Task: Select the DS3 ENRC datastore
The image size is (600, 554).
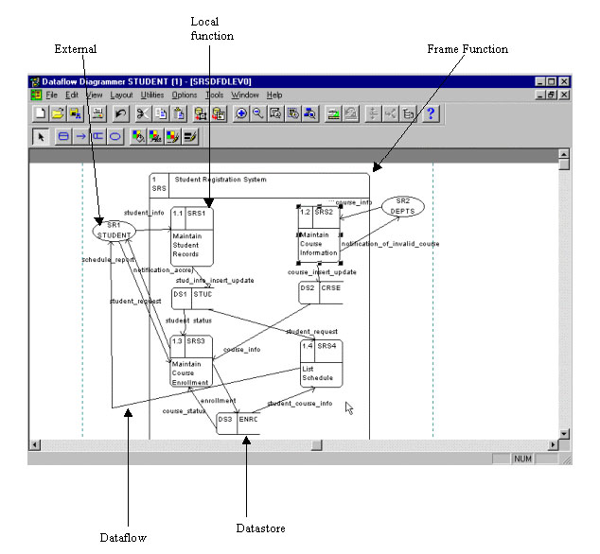Action: pyautogui.click(x=238, y=424)
